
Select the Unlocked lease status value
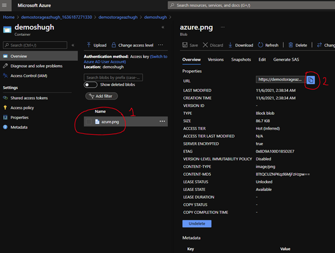264,182
